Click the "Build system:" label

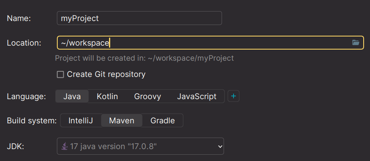32,121
